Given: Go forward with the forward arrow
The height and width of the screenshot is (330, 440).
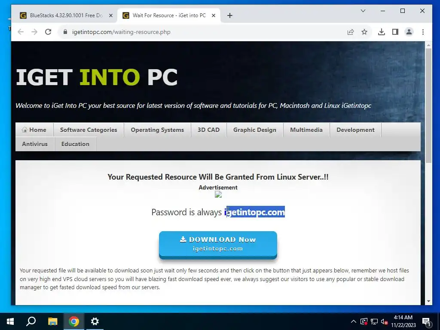Looking at the screenshot, I should (x=34, y=32).
